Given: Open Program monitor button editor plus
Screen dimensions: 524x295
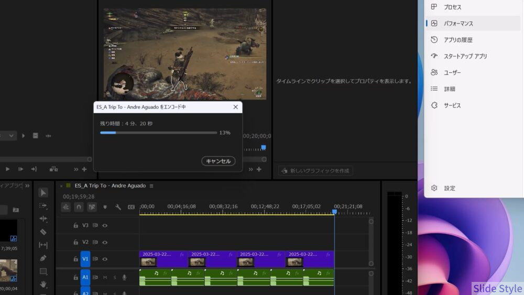Looking at the screenshot, I should click(x=259, y=169).
